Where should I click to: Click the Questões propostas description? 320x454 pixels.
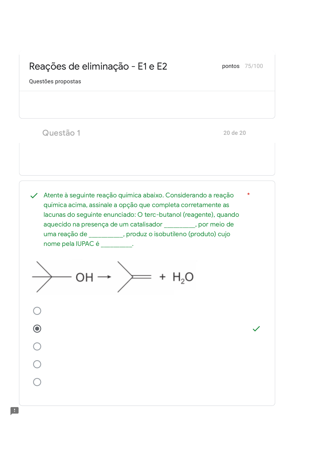tap(55, 81)
